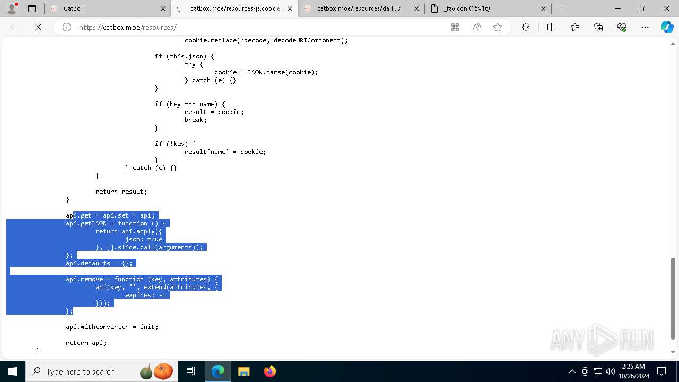Image resolution: width=679 pixels, height=382 pixels.
Task: Close the dark.js tab
Action: [417, 8]
